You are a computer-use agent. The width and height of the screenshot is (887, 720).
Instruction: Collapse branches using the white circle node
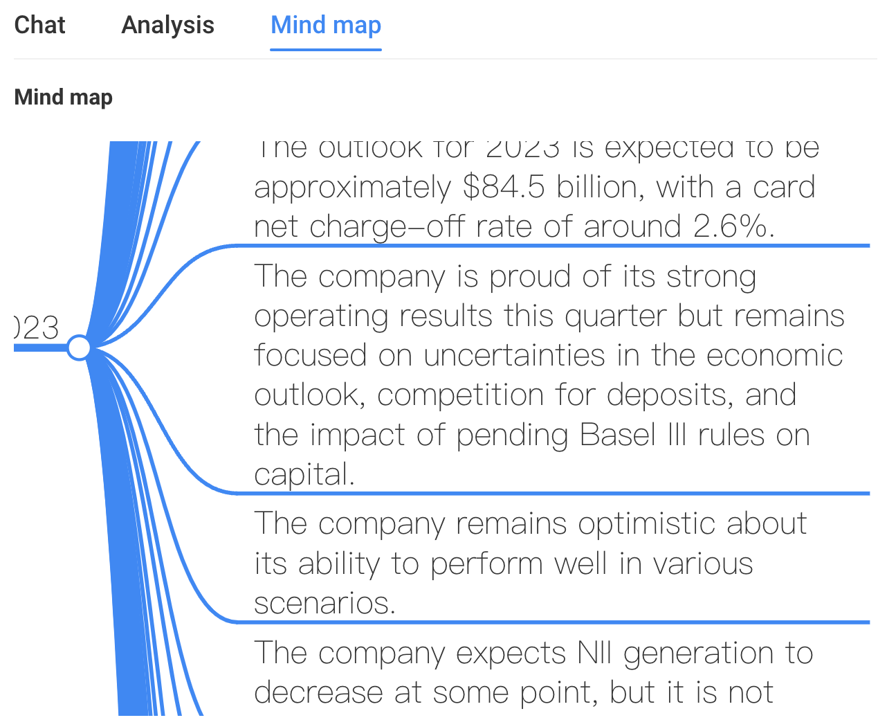point(80,347)
